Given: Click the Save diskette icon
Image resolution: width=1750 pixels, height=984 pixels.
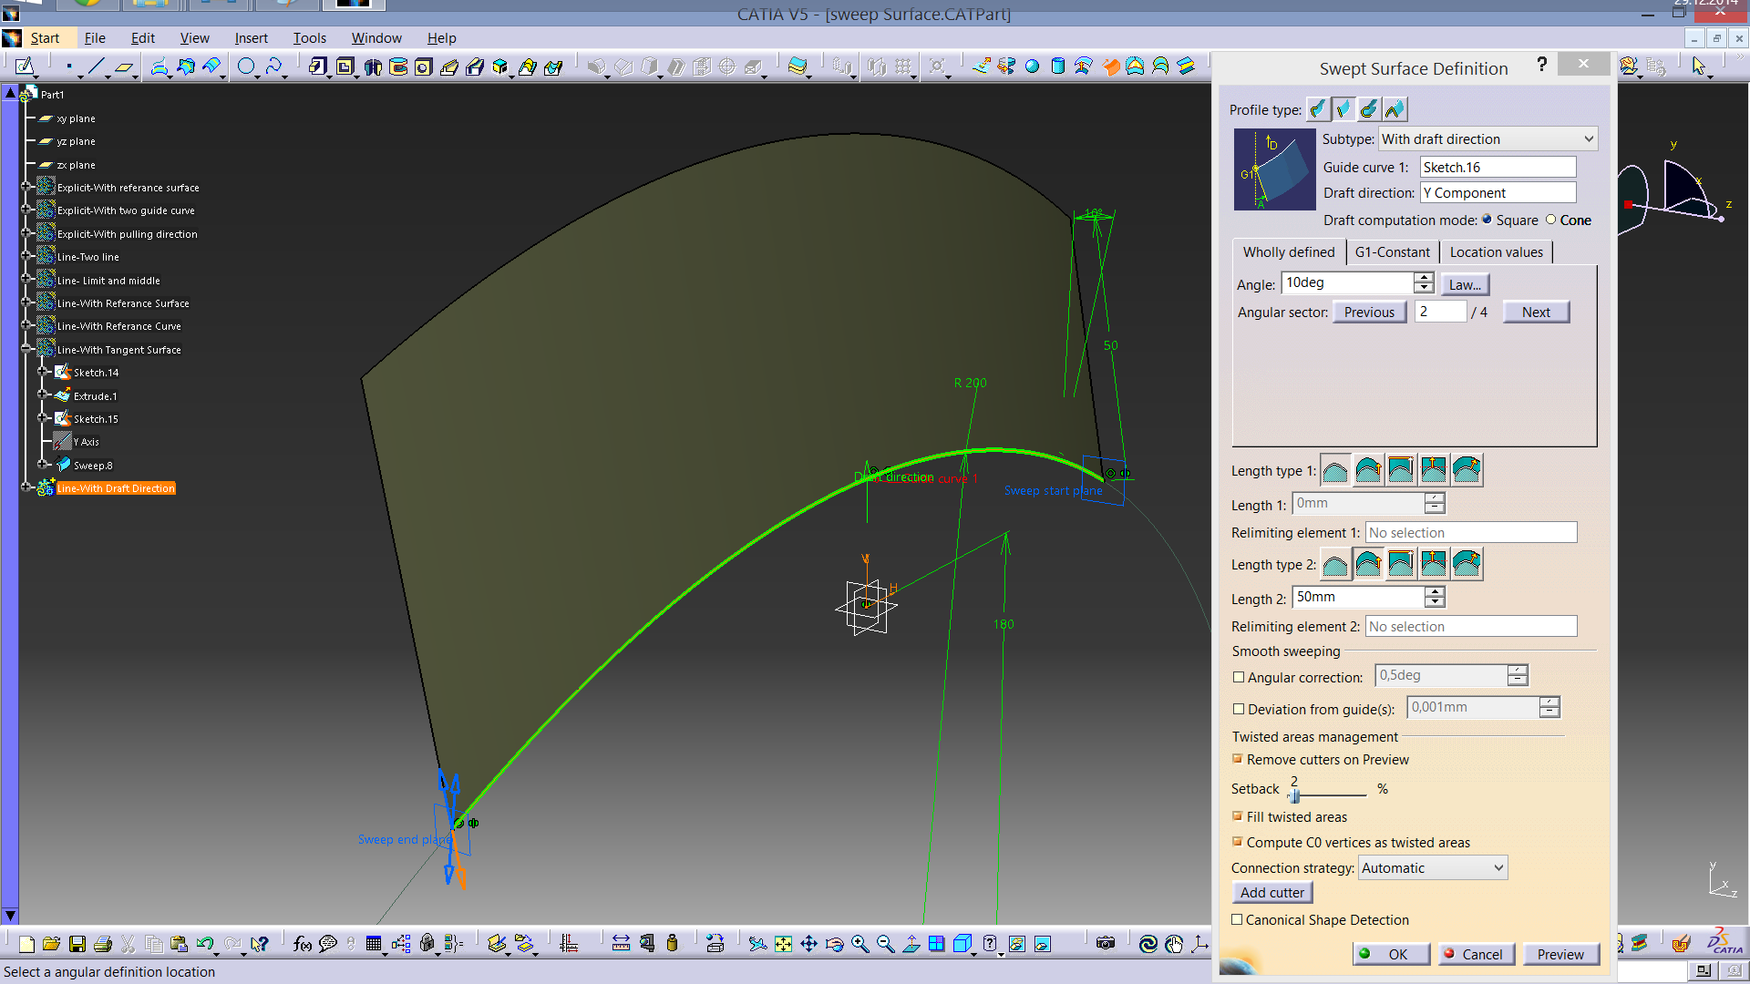Looking at the screenshot, I should [x=77, y=944].
